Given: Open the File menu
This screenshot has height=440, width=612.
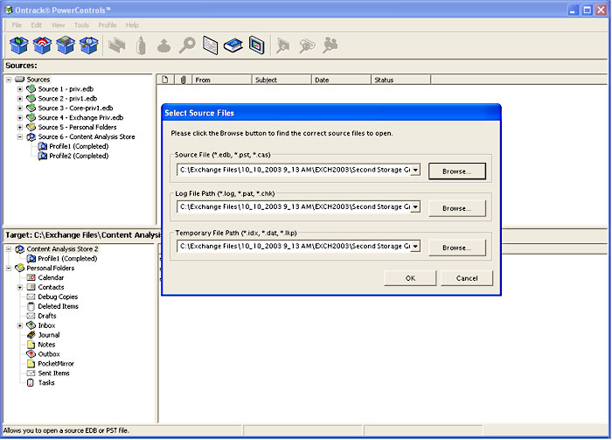Looking at the screenshot, I should tap(17, 25).
